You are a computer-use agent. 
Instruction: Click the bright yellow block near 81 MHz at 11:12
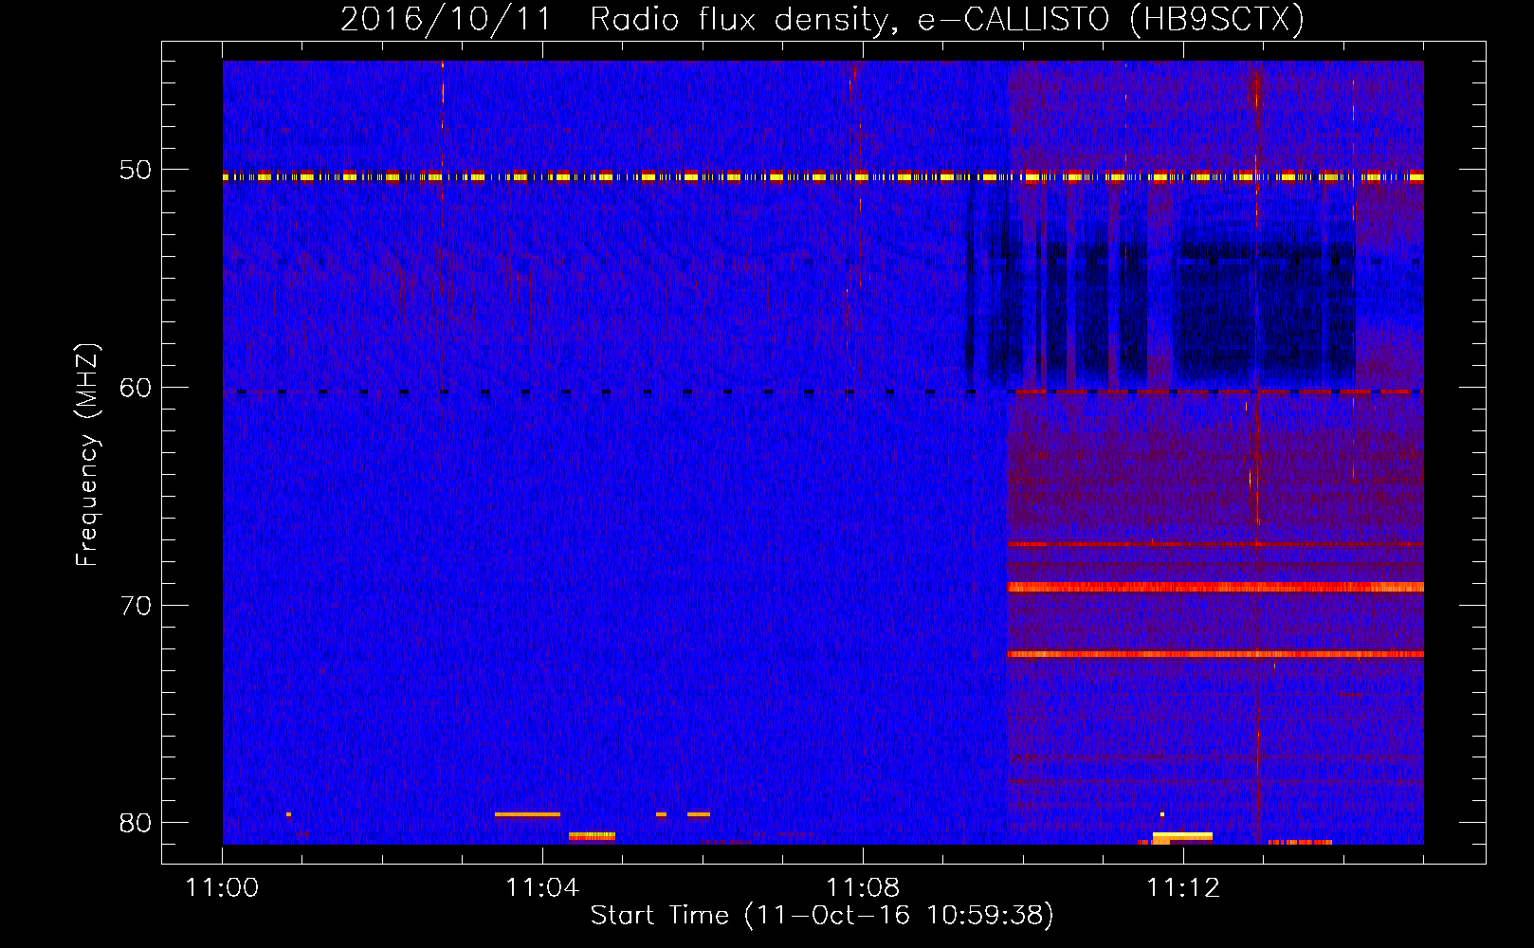point(1182,836)
